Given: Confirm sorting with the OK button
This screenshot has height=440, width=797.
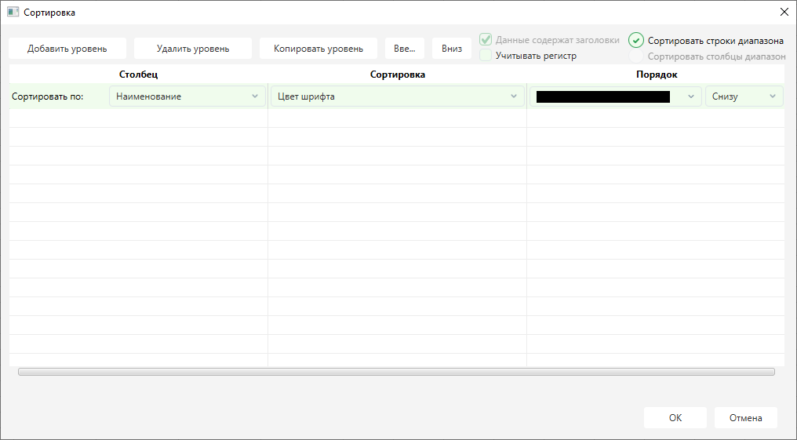Looking at the screenshot, I should click(675, 417).
